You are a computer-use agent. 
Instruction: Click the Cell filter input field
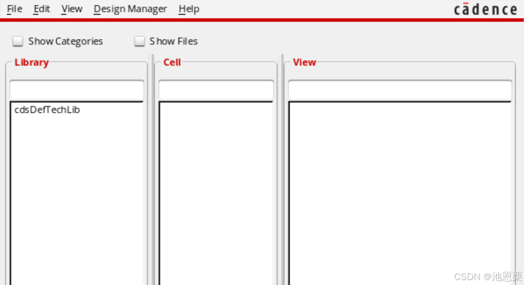pos(216,89)
